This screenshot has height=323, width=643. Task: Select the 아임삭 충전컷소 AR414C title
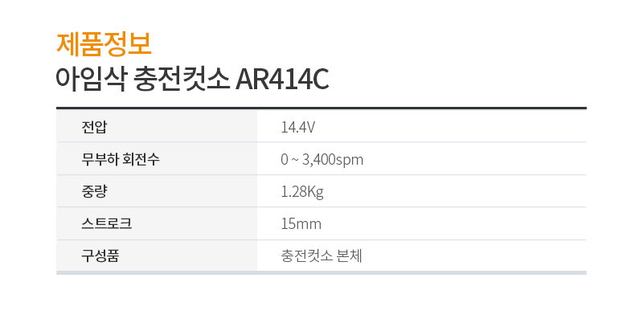[192, 79]
